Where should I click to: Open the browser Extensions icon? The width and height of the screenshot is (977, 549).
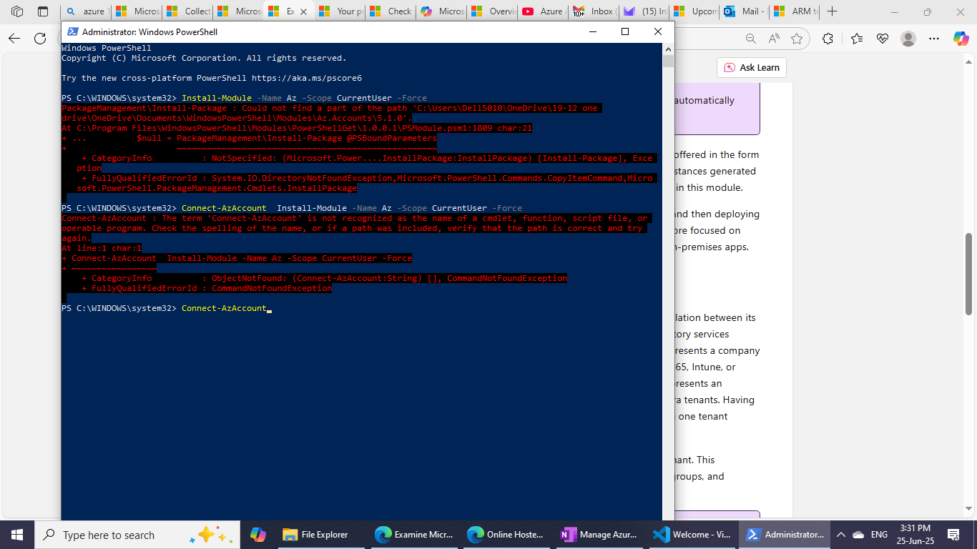[829, 39]
